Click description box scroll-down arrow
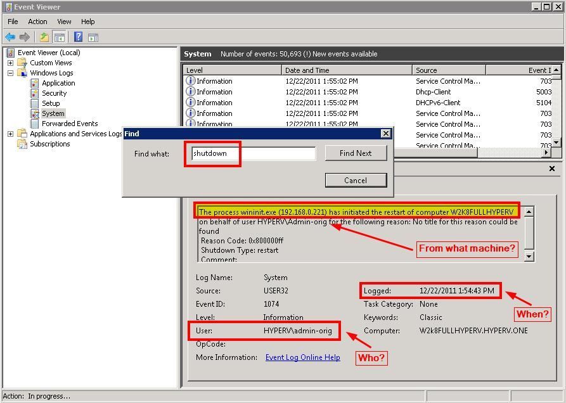The image size is (566, 403). pyautogui.click(x=529, y=257)
